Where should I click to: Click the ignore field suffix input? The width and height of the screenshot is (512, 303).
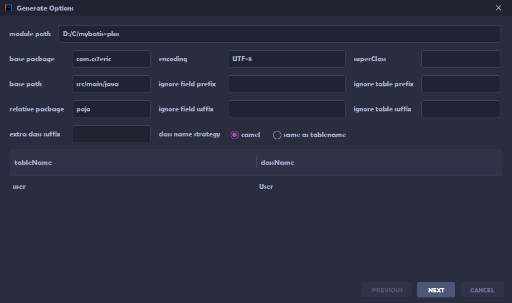click(x=287, y=109)
